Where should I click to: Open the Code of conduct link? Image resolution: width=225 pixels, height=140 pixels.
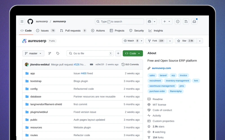pyautogui.click(x=160, y=110)
